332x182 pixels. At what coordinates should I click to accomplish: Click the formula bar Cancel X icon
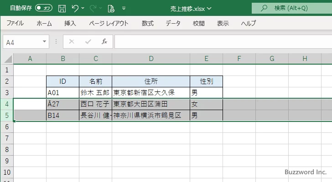tap(72, 41)
